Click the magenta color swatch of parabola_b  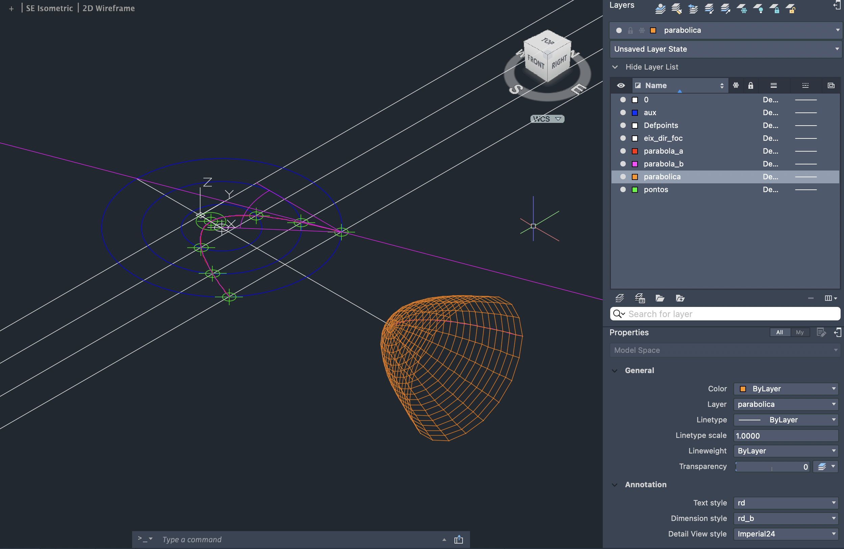click(635, 164)
